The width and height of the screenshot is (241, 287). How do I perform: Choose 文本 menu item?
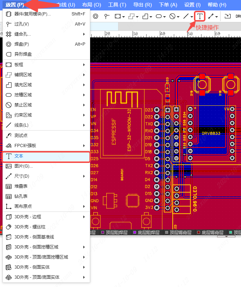tap(46, 156)
